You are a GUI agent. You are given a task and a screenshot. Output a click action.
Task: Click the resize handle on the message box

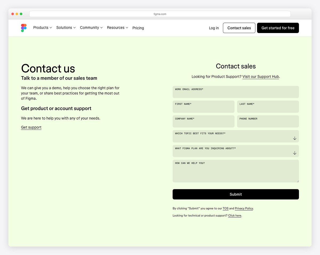tap(297, 181)
